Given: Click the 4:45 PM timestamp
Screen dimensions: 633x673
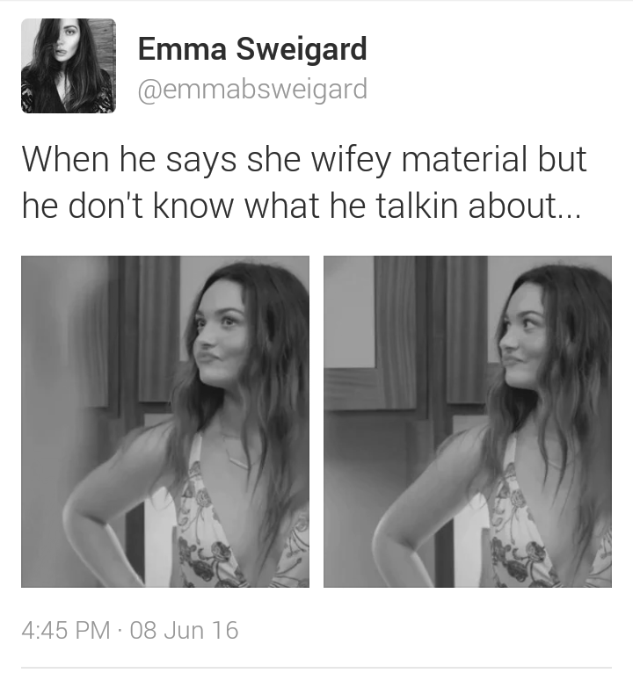Looking at the screenshot, I should point(66,630).
